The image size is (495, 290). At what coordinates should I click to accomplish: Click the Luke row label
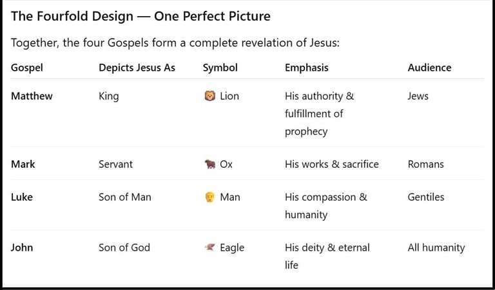(x=23, y=197)
